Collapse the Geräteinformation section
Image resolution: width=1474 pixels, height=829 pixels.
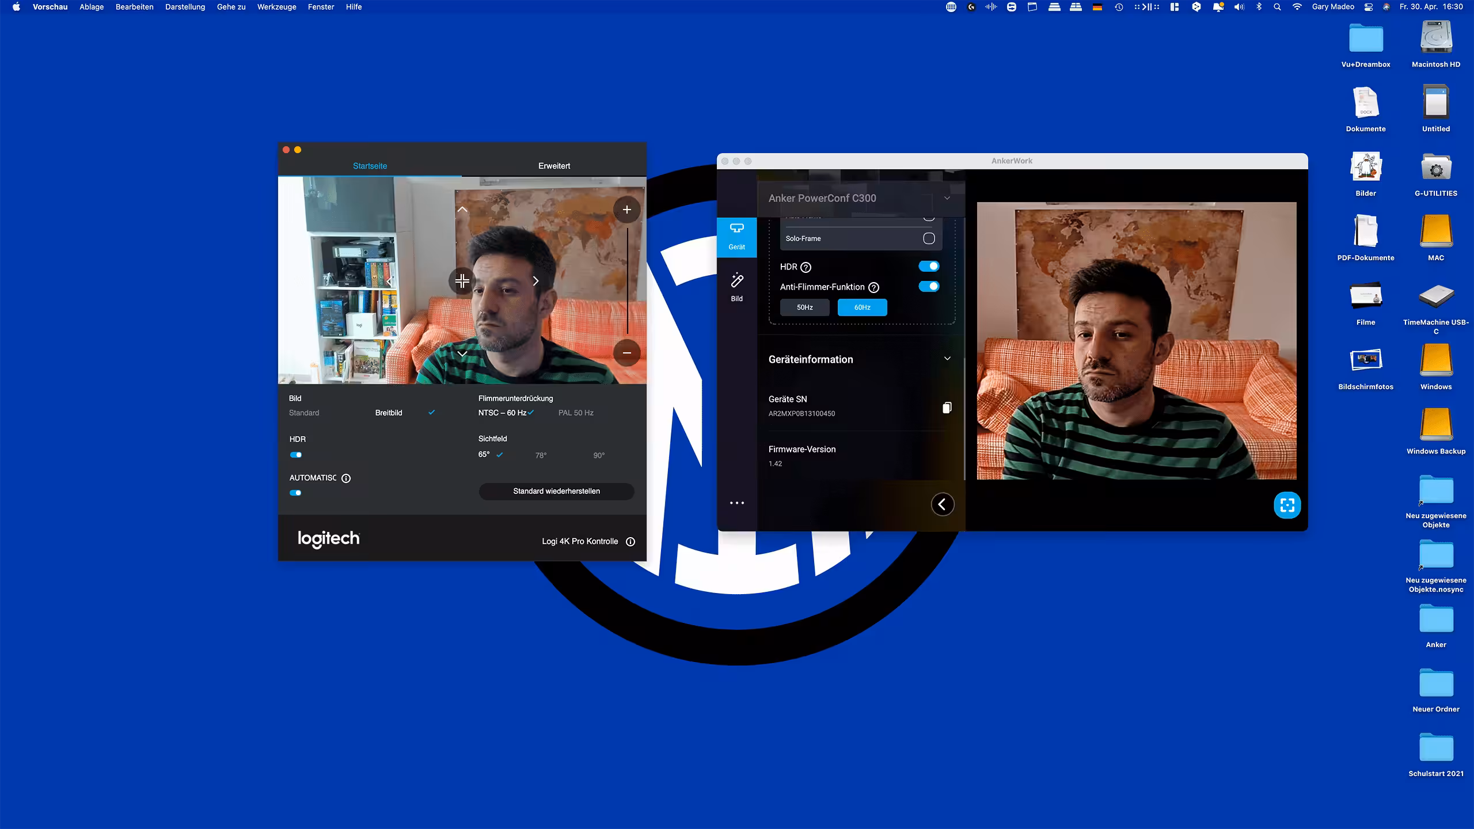point(947,359)
